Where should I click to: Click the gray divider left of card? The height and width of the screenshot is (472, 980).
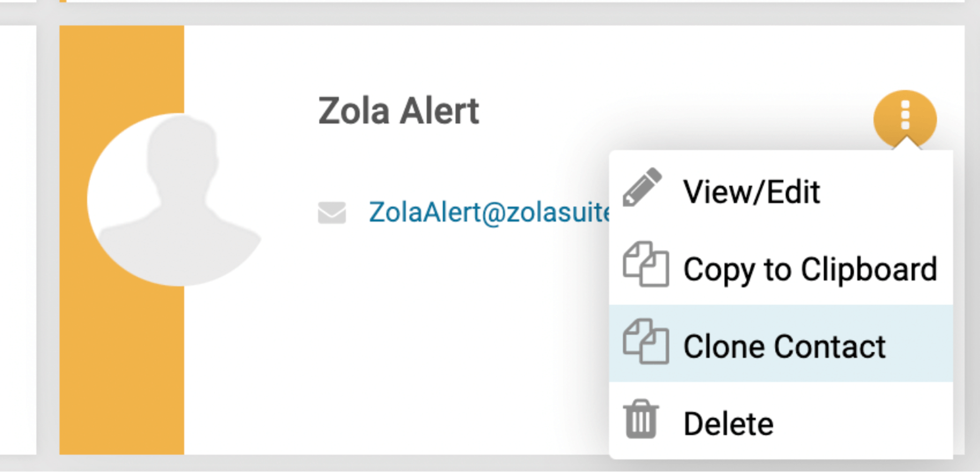pyautogui.click(x=48, y=238)
